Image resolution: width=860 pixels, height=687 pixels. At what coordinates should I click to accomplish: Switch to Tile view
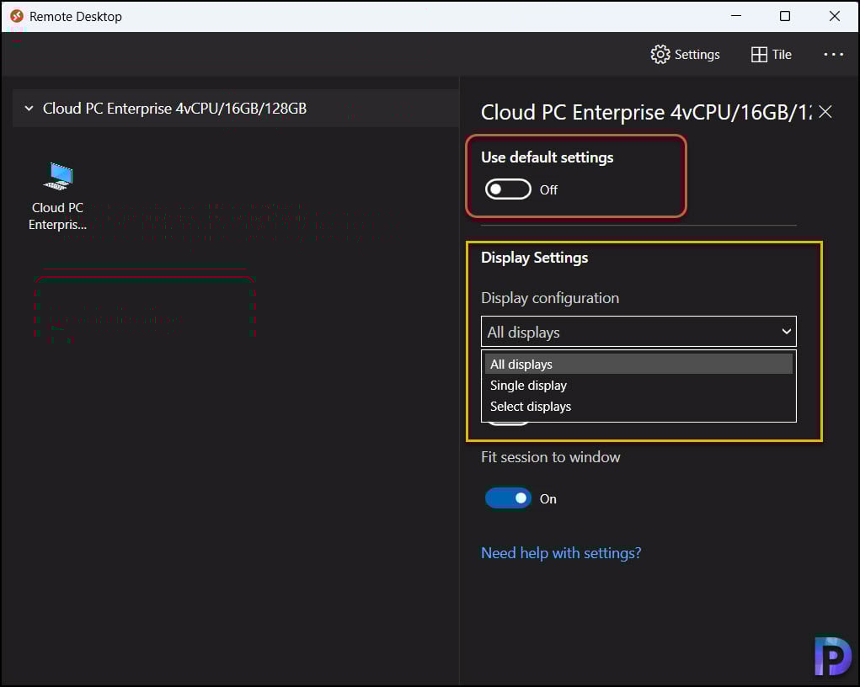[771, 54]
